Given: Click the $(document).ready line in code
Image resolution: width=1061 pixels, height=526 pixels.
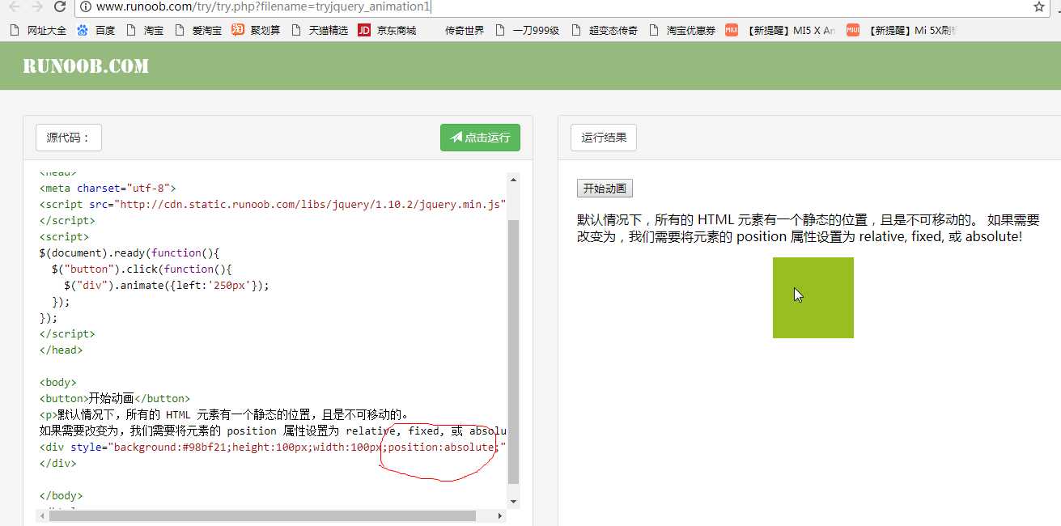Looking at the screenshot, I should [129, 252].
